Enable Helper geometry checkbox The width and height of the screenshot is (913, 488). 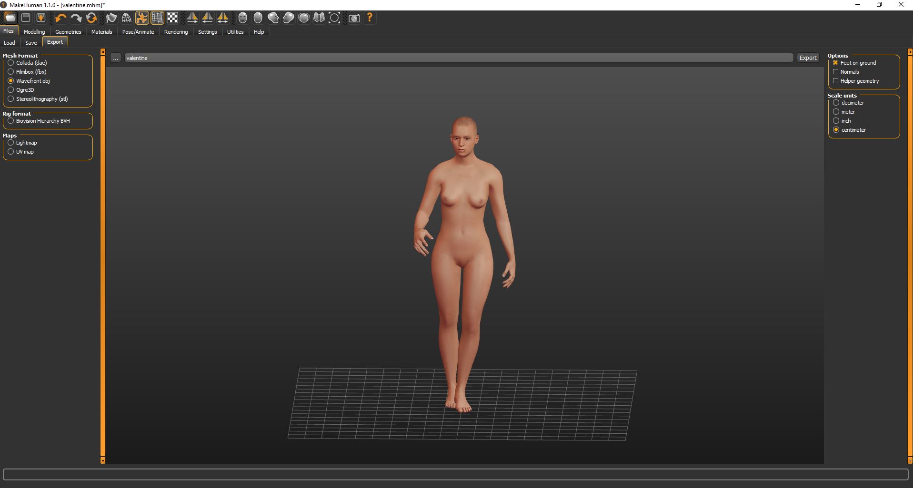856,81
